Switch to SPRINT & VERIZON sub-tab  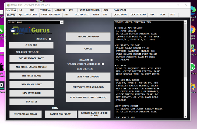(51, 15)
